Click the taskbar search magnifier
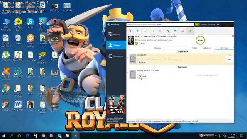 12,136
